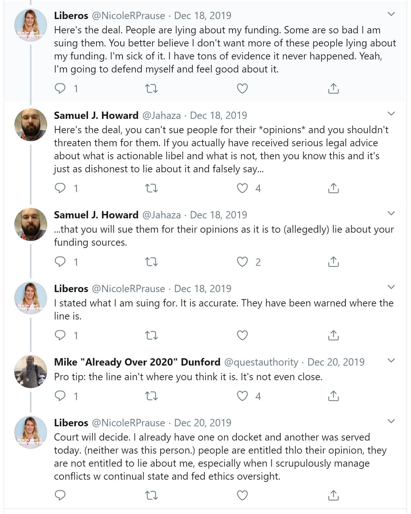
Task: Expand the chevron menu on Mike Dunford's tweet
Action: point(391,360)
